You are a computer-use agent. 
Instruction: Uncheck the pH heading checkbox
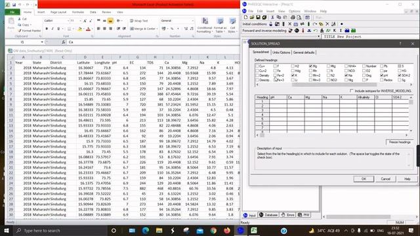coord(382,75)
